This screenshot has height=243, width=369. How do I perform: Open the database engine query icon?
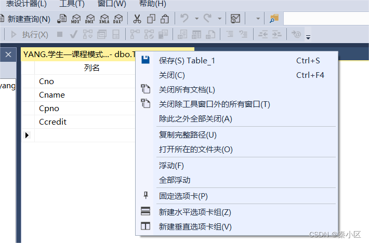(x=62, y=19)
